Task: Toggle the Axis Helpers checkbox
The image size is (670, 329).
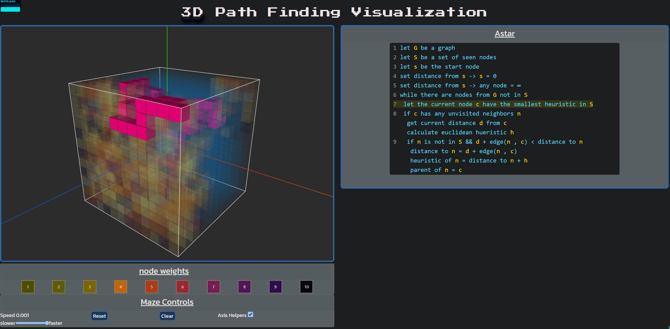Action: coord(250,315)
